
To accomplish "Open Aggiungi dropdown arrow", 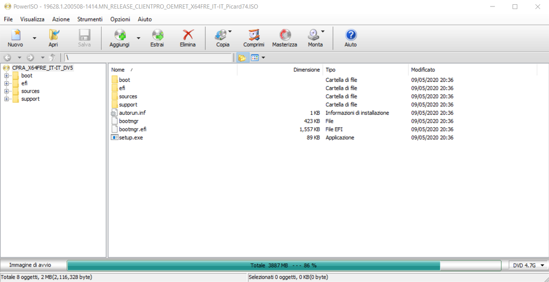I will click(139, 38).
